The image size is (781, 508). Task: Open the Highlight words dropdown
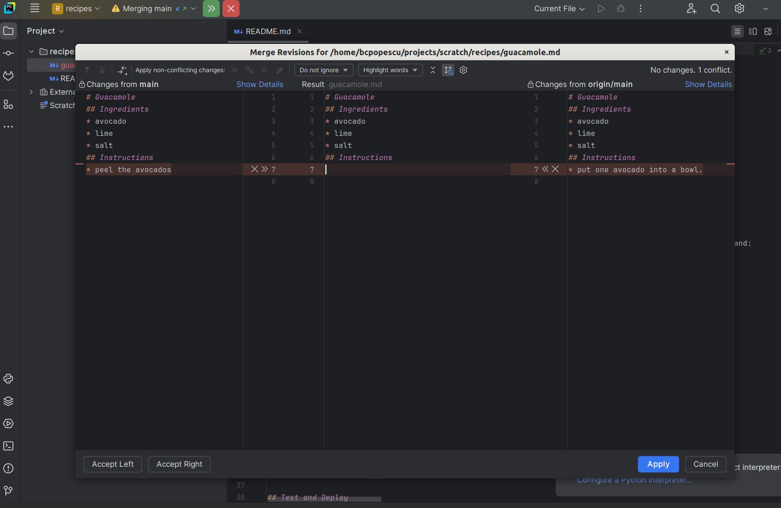pyautogui.click(x=390, y=70)
